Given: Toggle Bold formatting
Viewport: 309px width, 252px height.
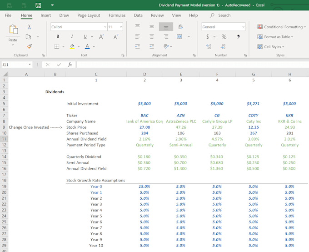Looking at the screenshot, I should point(59,37).
